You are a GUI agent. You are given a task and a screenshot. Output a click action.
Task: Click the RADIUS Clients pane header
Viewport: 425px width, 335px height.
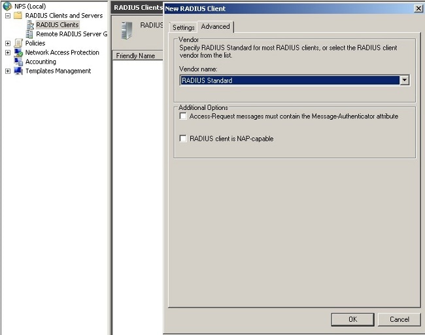[137, 8]
